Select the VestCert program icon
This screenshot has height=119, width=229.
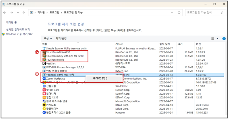click(44, 64)
